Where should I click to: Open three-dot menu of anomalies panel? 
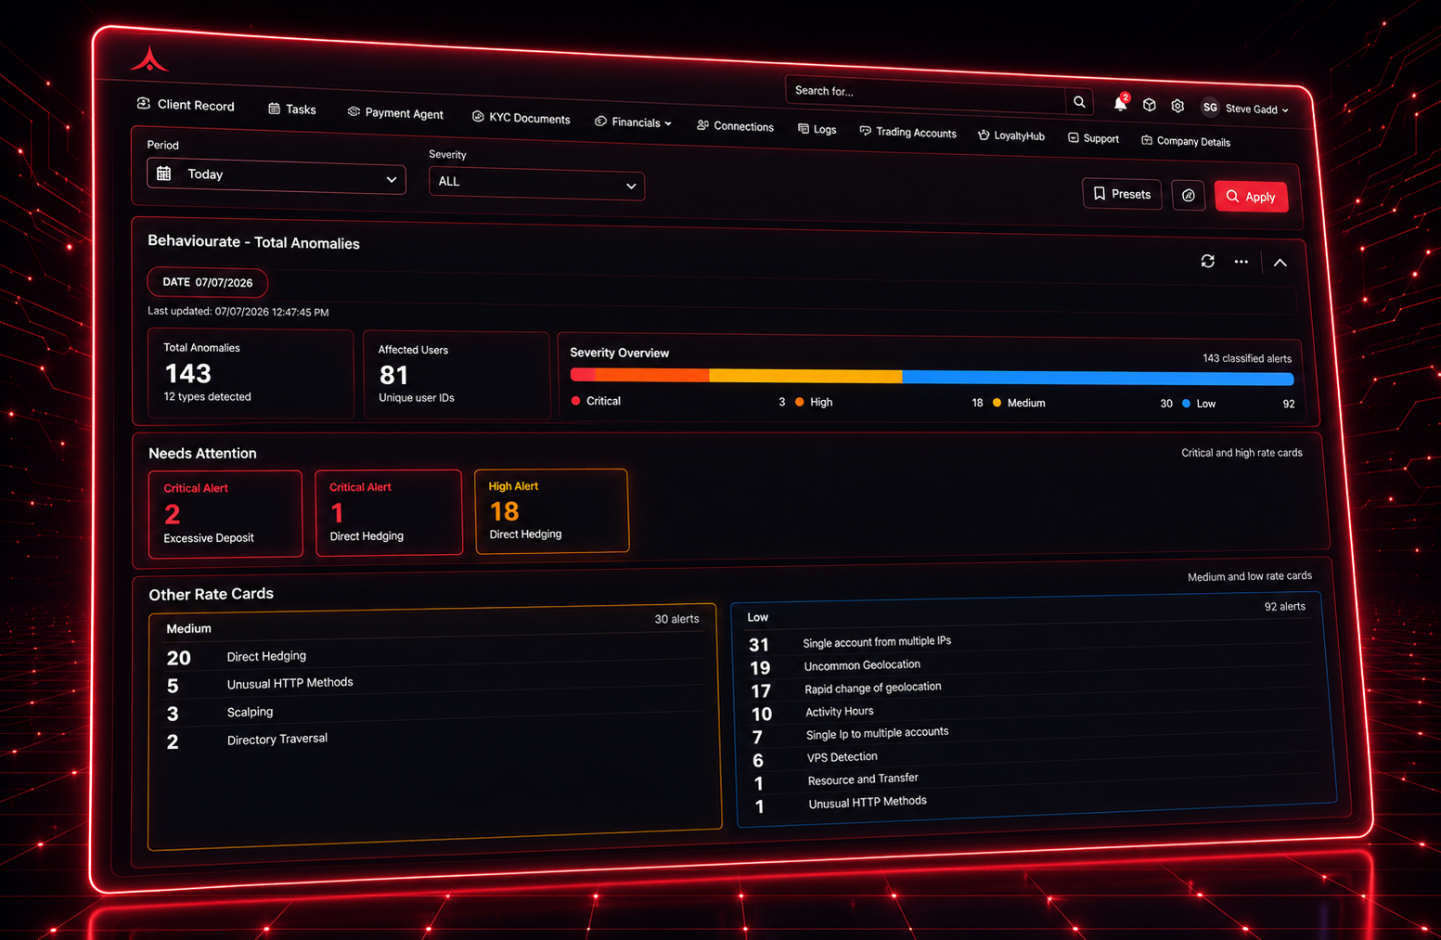coord(1241,263)
